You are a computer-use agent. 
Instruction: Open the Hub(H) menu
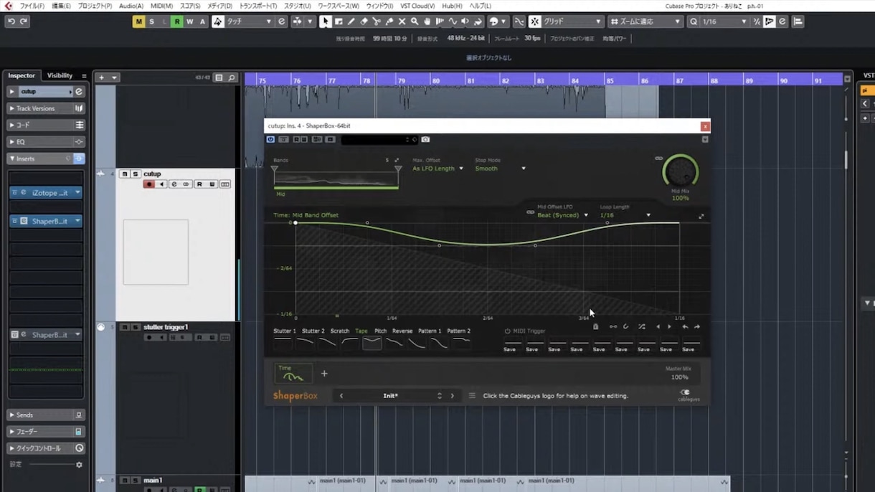(451, 6)
